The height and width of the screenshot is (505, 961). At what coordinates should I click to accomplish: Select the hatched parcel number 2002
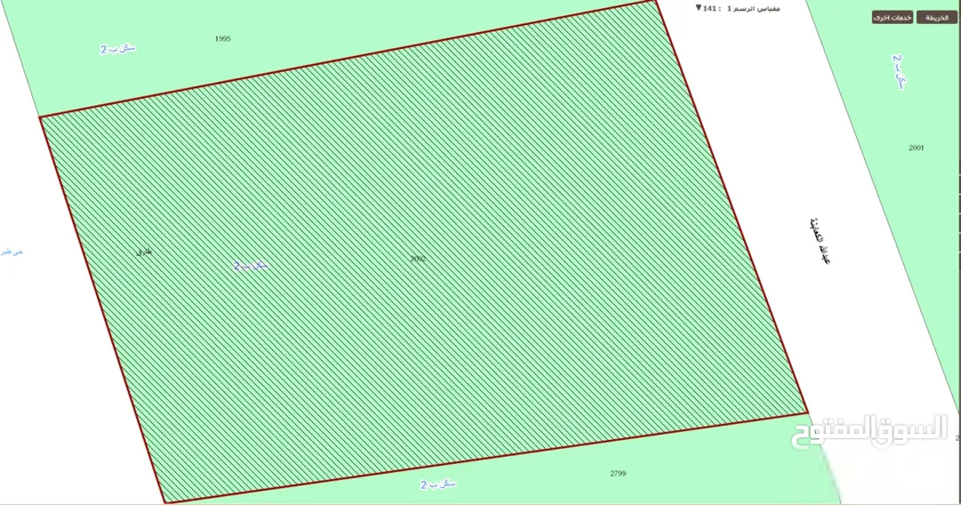pyautogui.click(x=418, y=259)
